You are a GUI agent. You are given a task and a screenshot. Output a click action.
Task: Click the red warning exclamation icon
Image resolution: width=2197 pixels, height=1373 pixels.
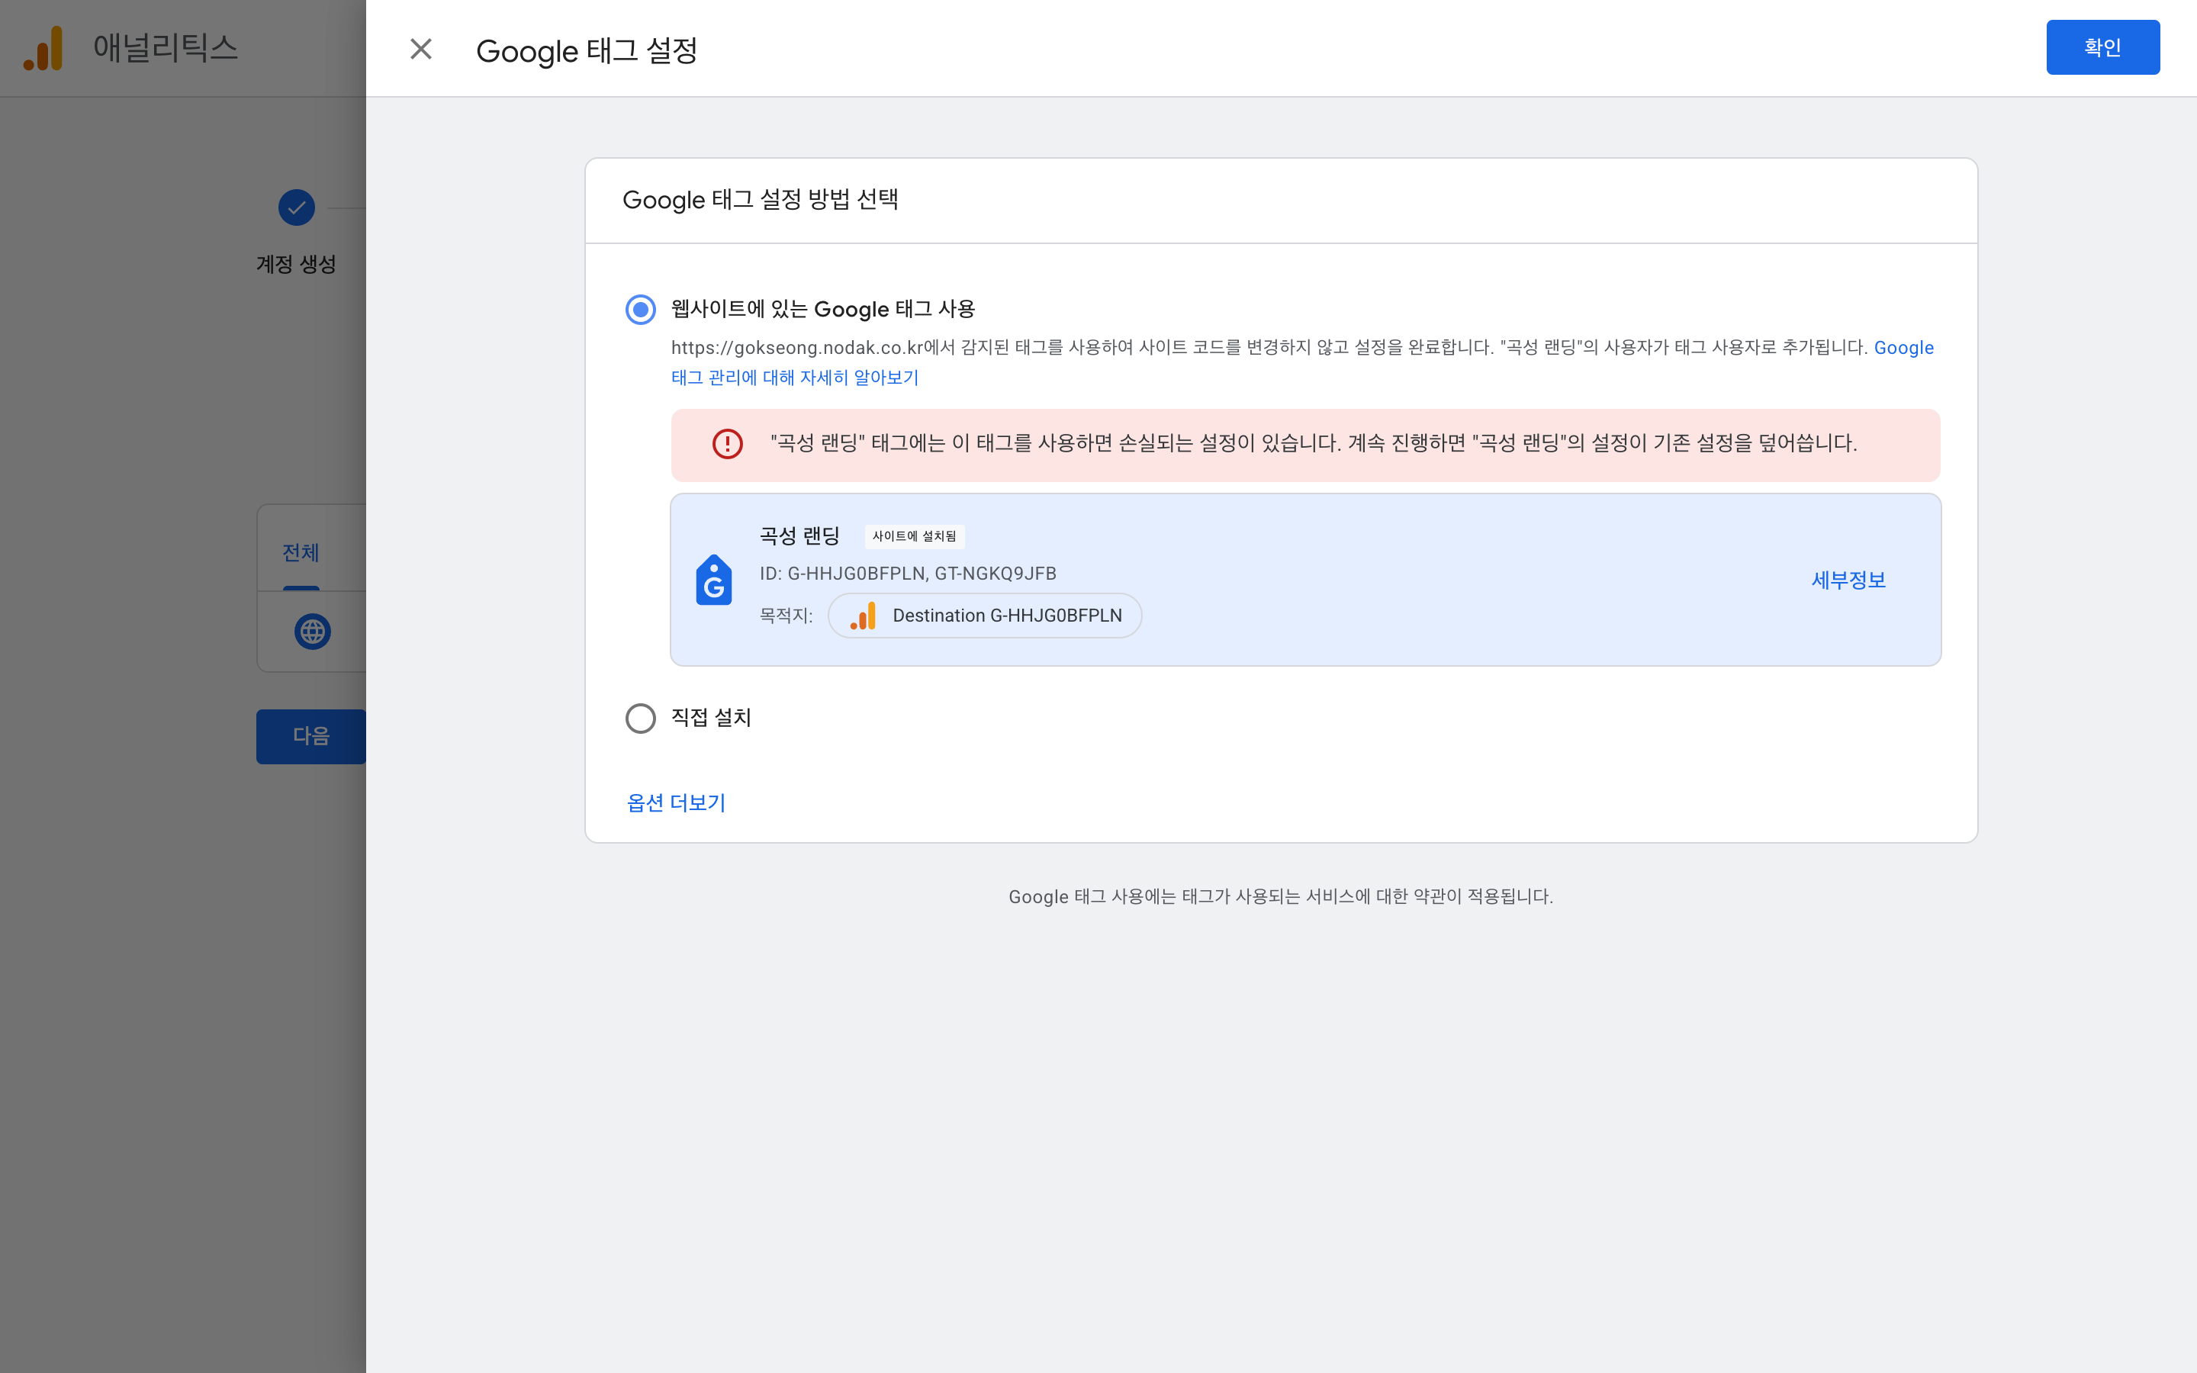pos(727,444)
